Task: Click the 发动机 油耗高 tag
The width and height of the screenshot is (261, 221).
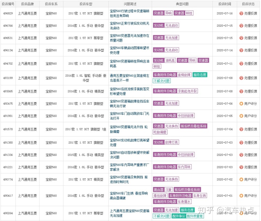Action: 164,60
